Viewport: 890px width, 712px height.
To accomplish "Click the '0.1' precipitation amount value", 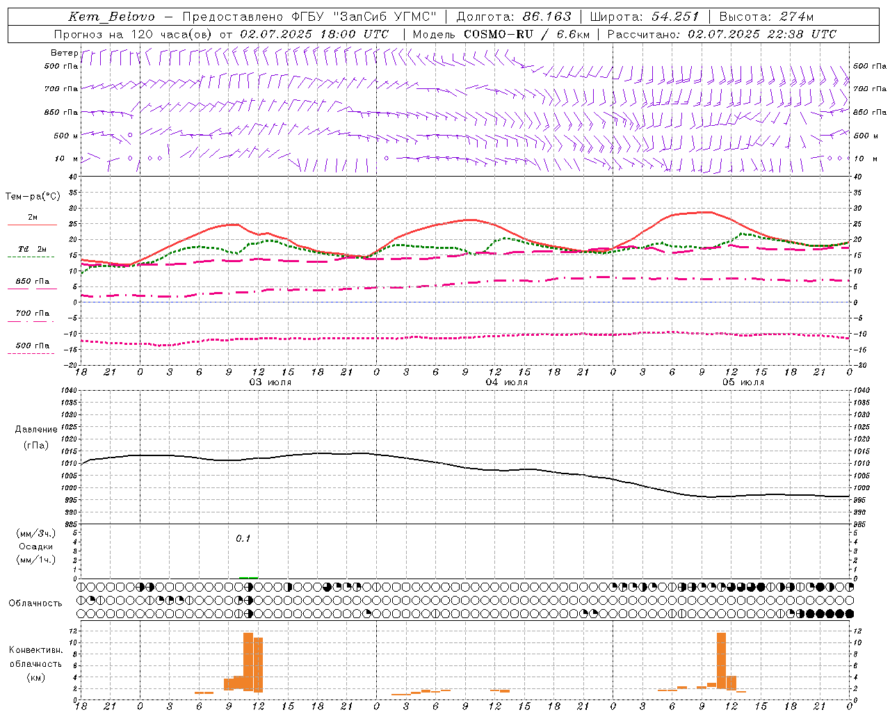I will pyautogui.click(x=243, y=539).
